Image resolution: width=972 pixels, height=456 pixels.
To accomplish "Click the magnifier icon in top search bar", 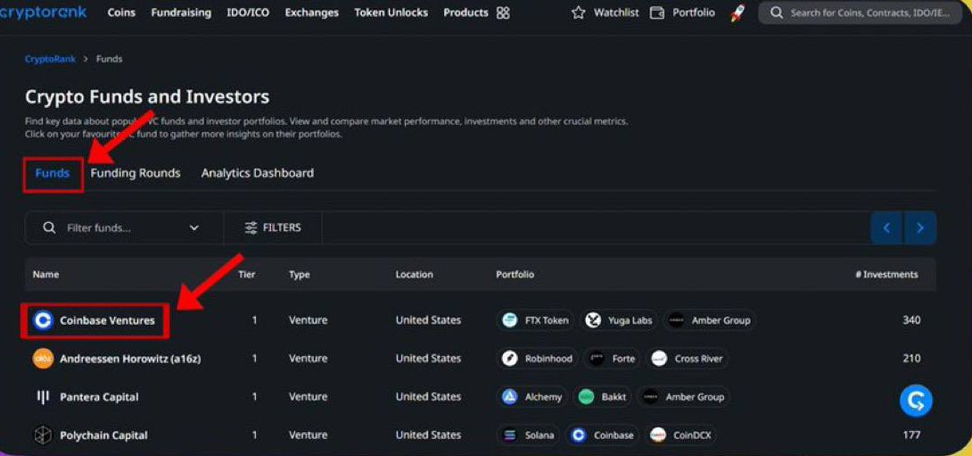I will [777, 13].
